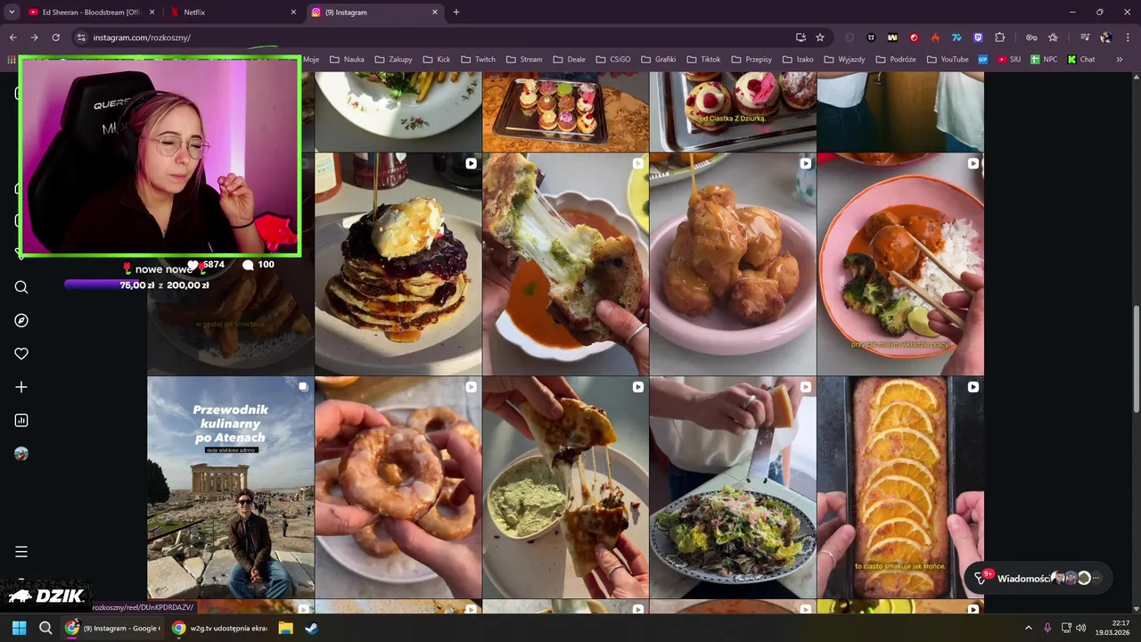Open the salad with grater reel thumbnail
The image size is (1141, 642).
pyautogui.click(x=733, y=488)
